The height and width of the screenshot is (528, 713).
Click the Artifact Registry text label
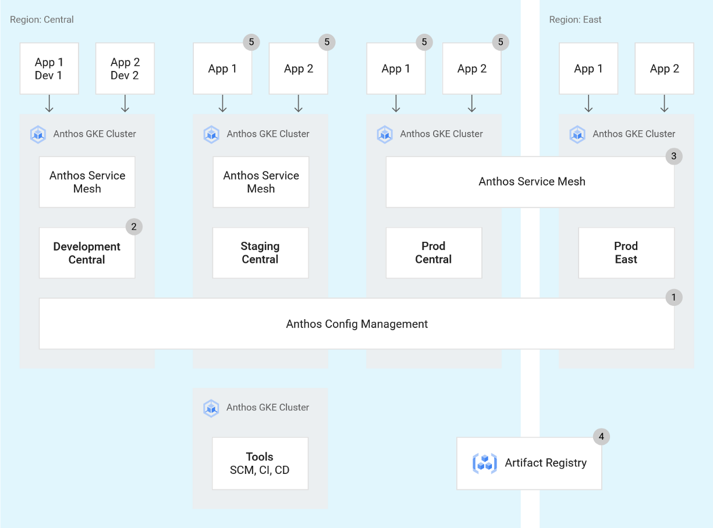[546, 463]
